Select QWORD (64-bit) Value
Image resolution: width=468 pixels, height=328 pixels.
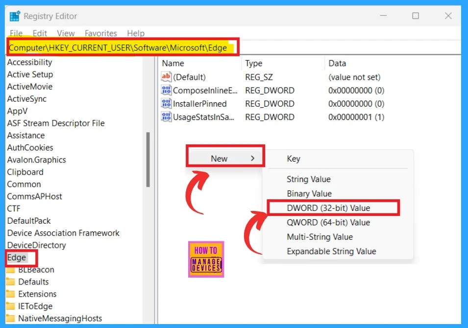click(328, 222)
